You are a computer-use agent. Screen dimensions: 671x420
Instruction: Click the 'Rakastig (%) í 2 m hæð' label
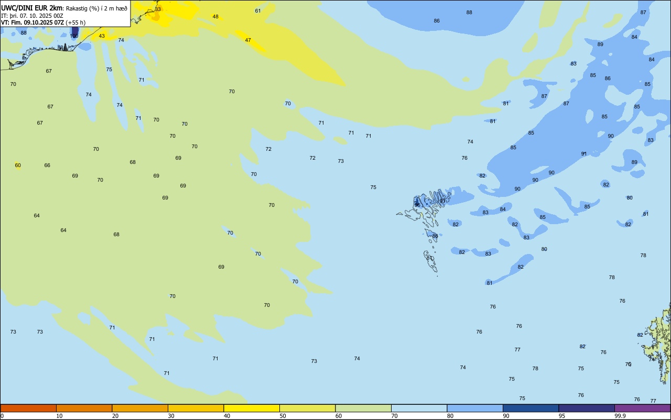[96, 8]
